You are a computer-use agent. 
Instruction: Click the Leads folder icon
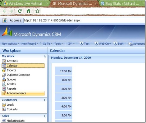coord(4,105)
